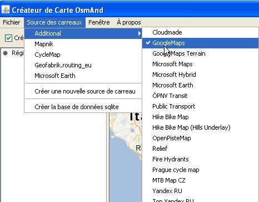Select Fire Hydrants source
Viewport: 259px width, 202px height.
[x=200, y=159]
